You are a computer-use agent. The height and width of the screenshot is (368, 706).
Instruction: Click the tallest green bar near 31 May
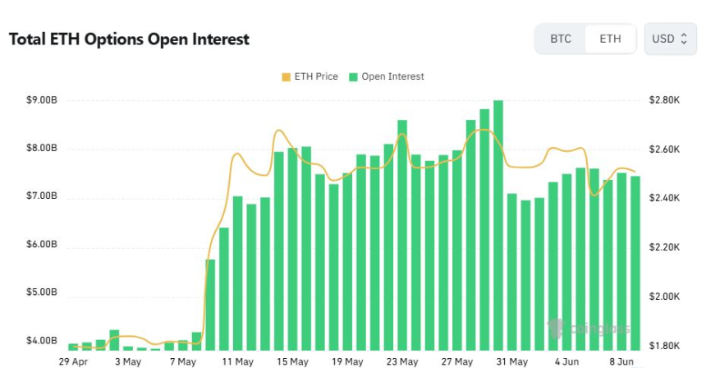click(x=498, y=225)
